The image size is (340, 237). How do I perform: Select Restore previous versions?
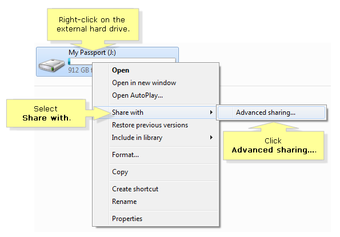150,125
